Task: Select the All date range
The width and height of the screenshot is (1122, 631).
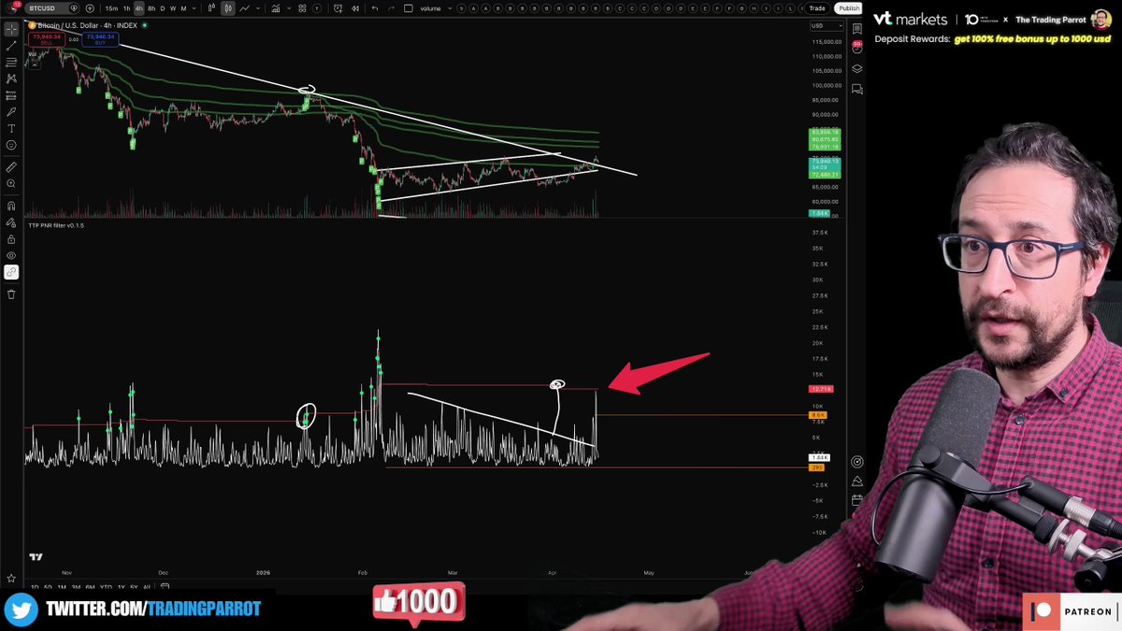Action: click(147, 587)
